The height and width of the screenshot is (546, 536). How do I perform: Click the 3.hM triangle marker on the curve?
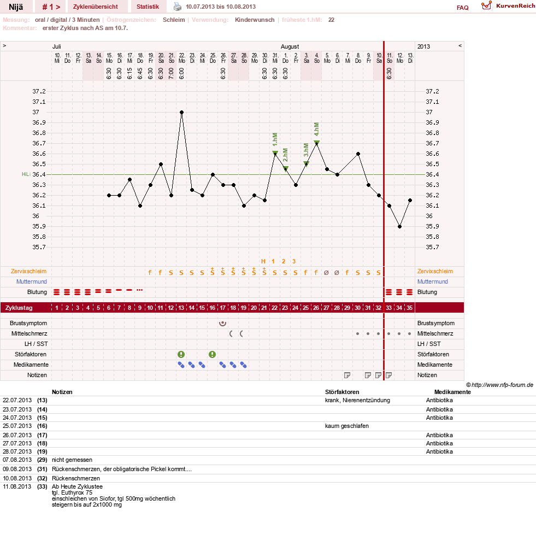coord(307,163)
